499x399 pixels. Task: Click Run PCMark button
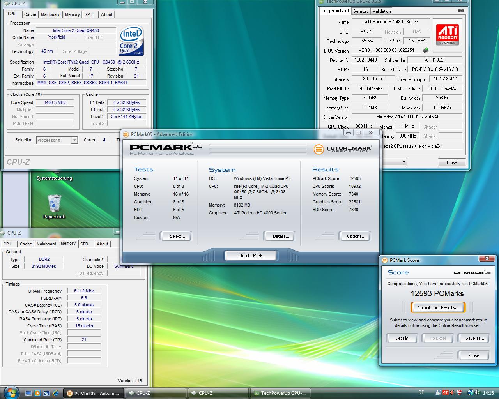tap(251, 256)
